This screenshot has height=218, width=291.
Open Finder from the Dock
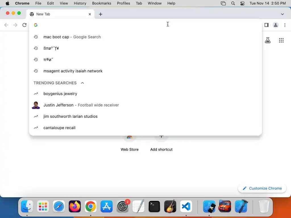[27, 206]
